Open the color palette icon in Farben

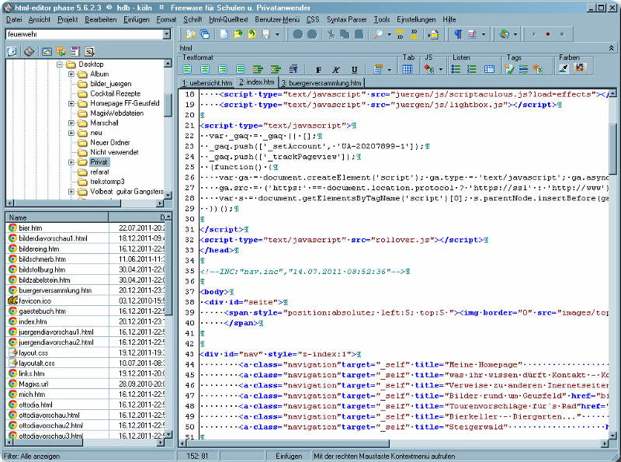click(x=580, y=68)
